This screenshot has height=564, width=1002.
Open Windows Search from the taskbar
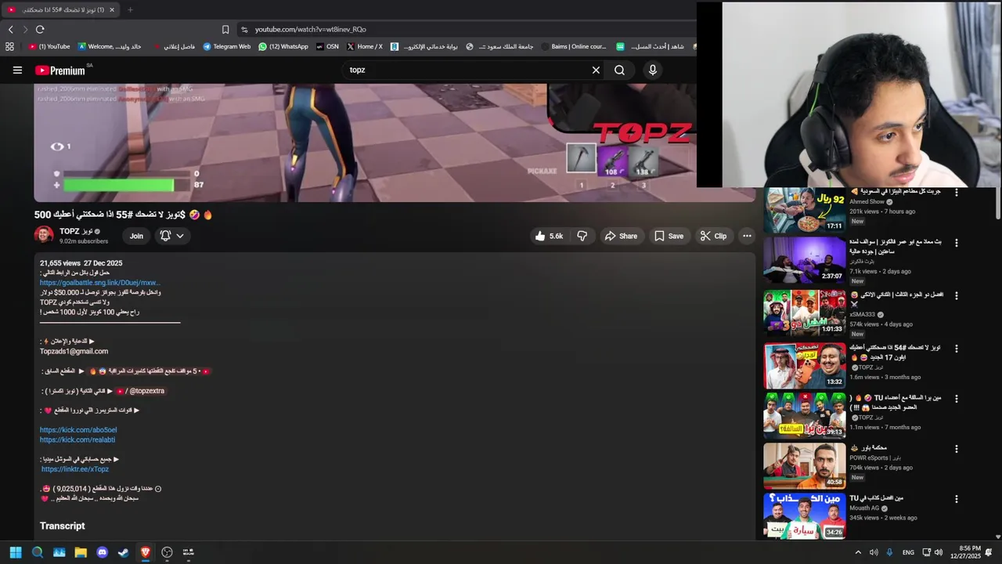point(37,552)
